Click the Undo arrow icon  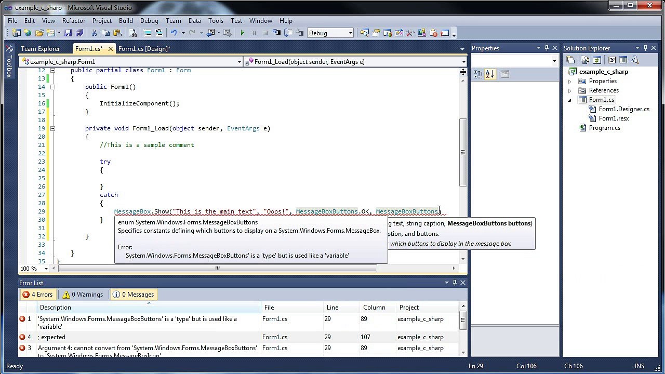pos(174,33)
